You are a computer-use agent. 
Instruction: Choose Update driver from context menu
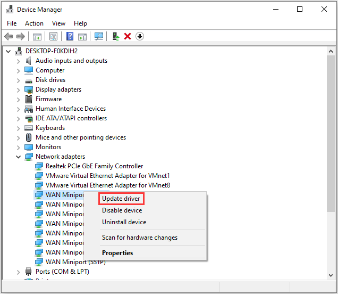pyautogui.click(x=145, y=199)
